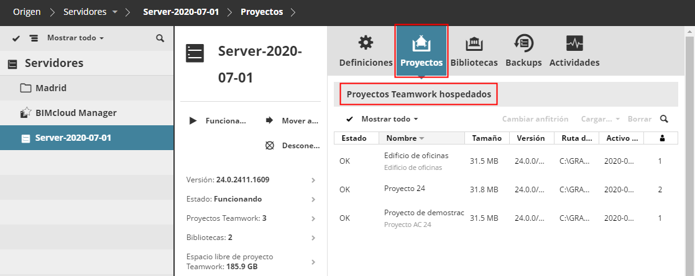695x276 pixels.
Task: Expand the Proyectos Teamwork: 3 chevron
Action: click(x=313, y=218)
